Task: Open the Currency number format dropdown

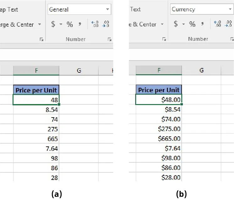Action: 231,9
